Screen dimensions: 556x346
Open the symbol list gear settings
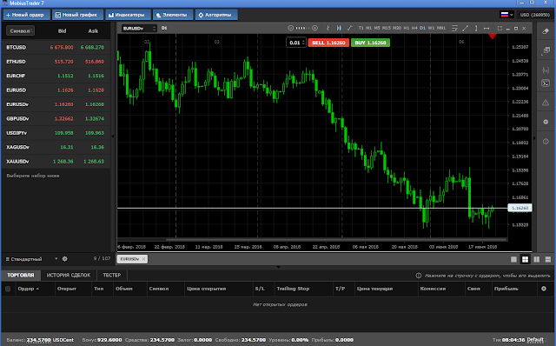(x=64, y=259)
